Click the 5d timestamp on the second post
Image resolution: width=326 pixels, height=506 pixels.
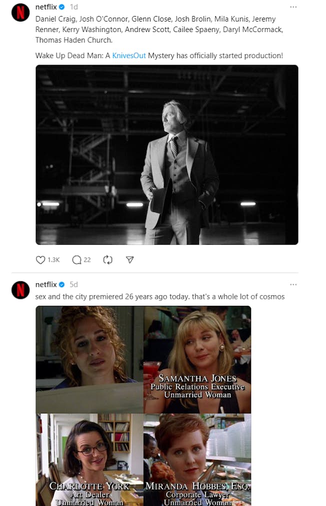coord(72,284)
